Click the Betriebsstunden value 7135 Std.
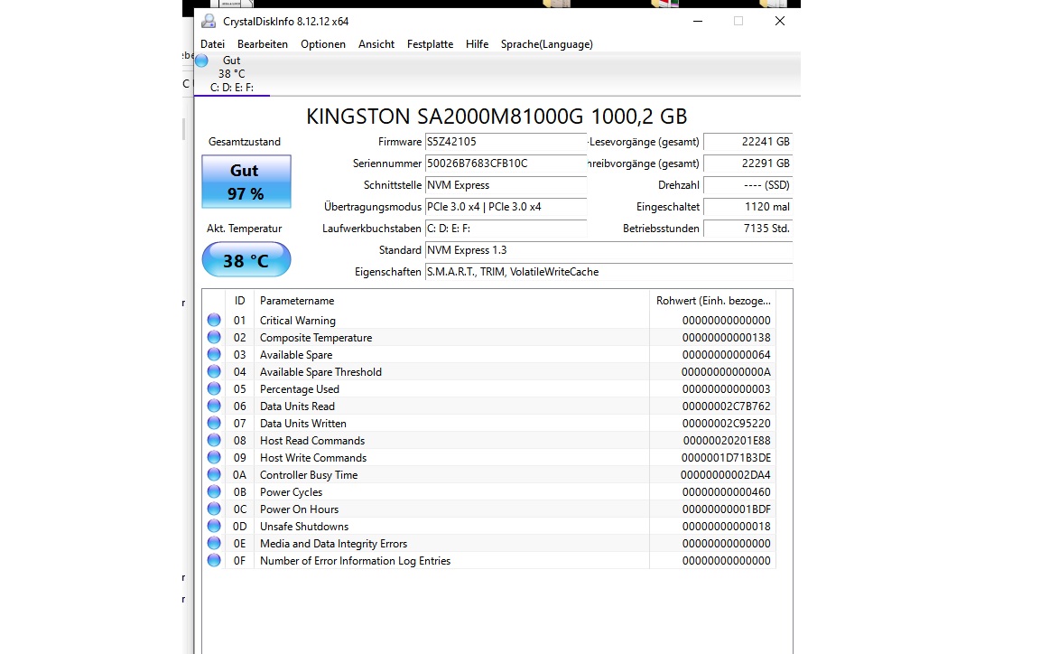1040x654 pixels. [x=748, y=229]
